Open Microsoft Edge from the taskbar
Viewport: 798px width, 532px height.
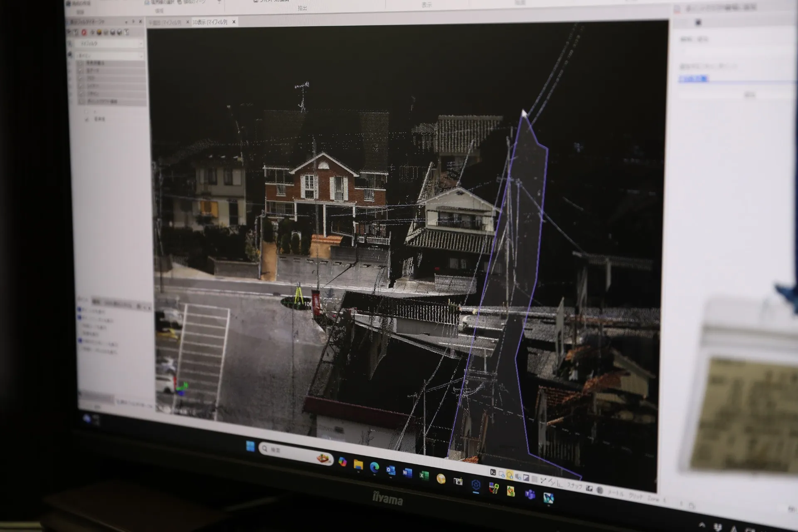(374, 468)
